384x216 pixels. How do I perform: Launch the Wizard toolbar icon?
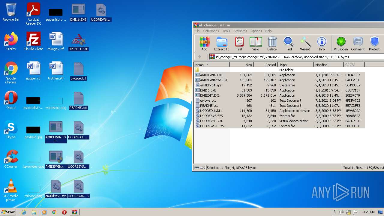(305, 44)
